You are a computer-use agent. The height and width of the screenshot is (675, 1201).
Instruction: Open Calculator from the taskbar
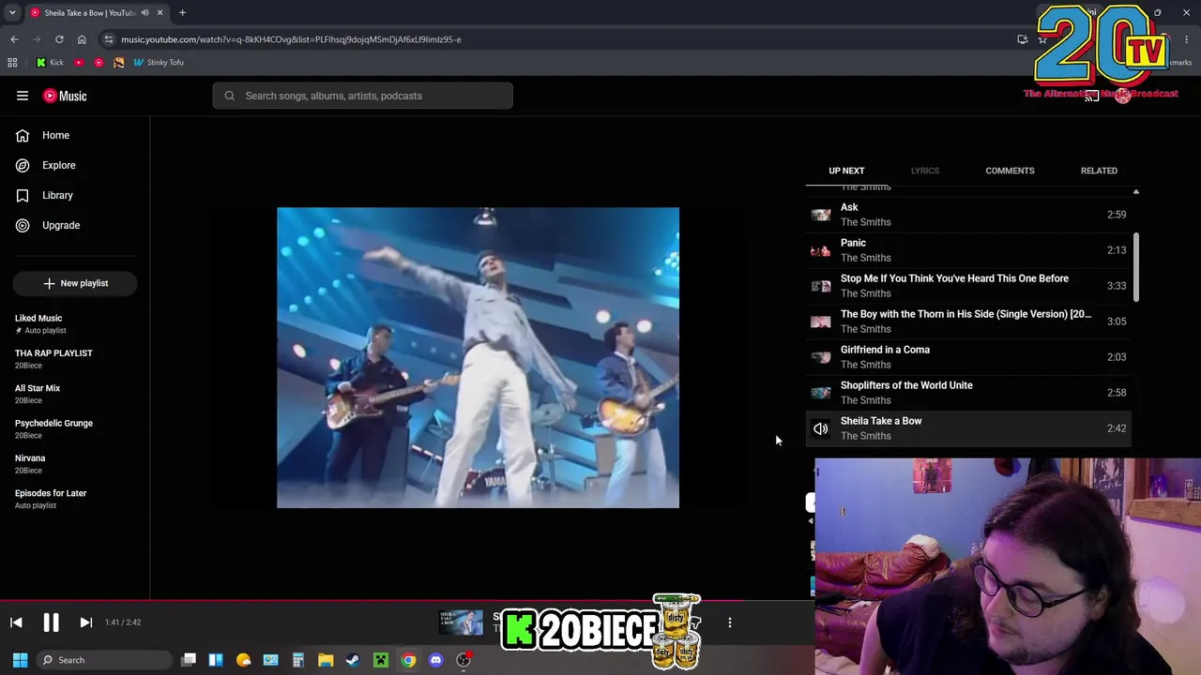[298, 660]
